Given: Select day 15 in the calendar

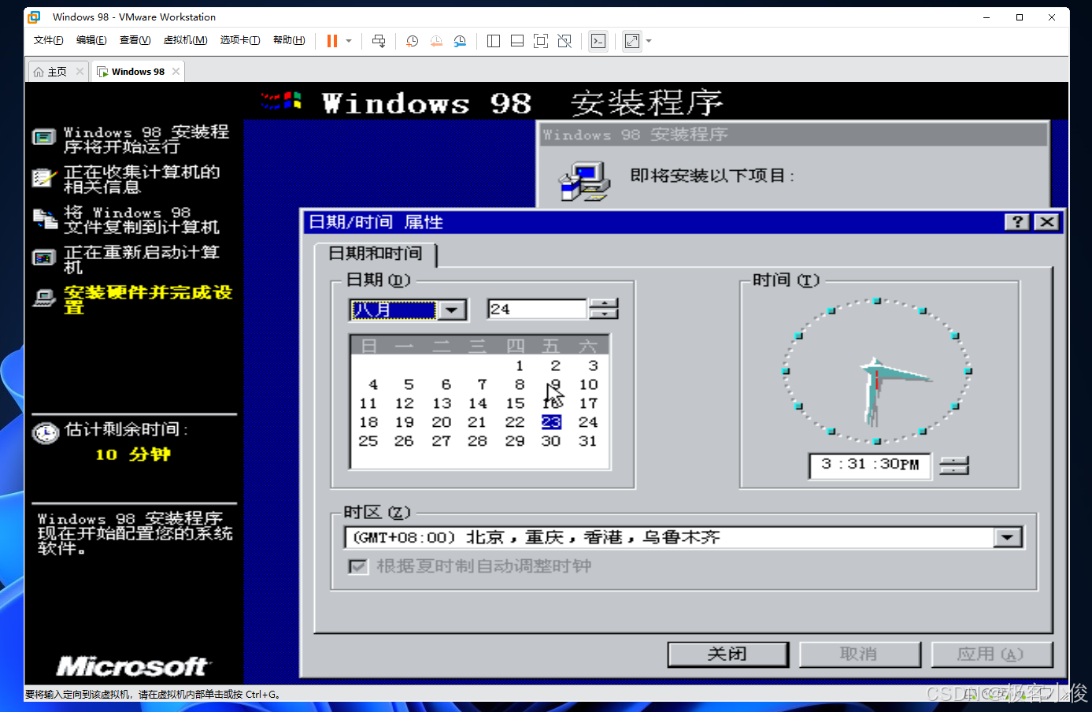Looking at the screenshot, I should [515, 403].
